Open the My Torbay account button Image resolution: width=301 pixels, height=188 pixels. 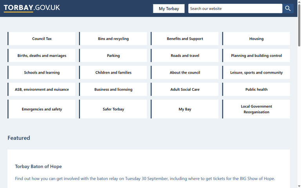coord(169,9)
